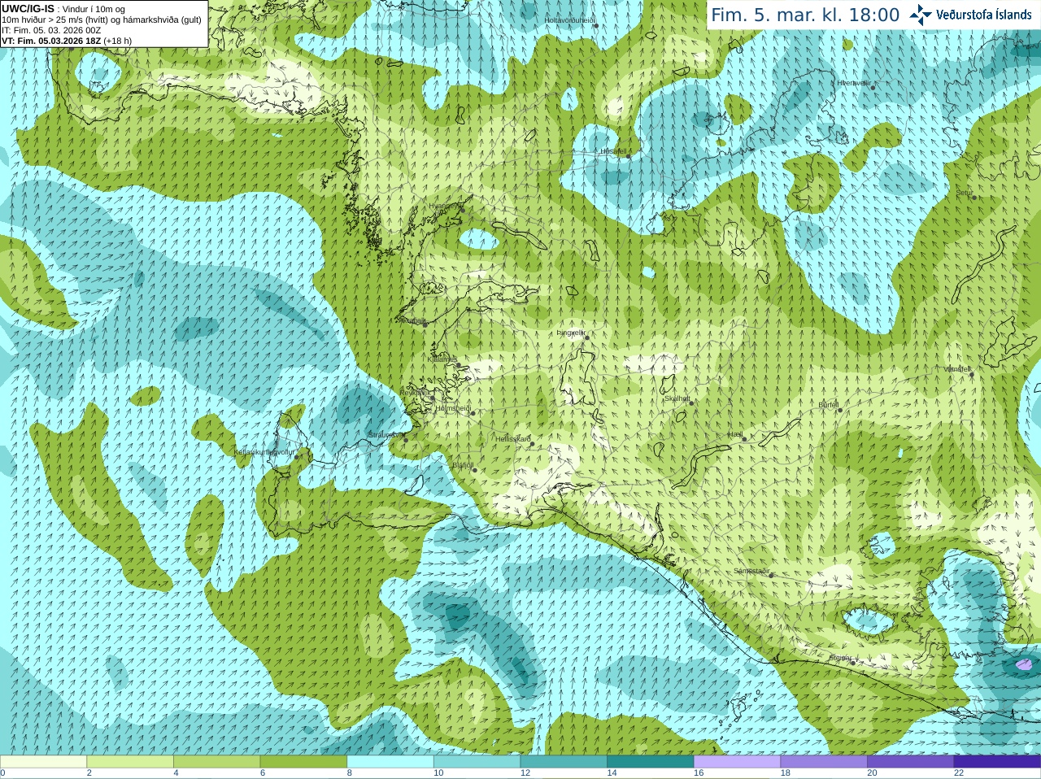Click the Bláfjöll station label
This screenshot has width=1041, height=779.
click(x=463, y=466)
